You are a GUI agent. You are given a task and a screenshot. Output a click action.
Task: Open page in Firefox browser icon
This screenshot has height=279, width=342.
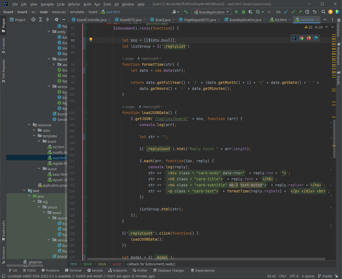[309, 38]
